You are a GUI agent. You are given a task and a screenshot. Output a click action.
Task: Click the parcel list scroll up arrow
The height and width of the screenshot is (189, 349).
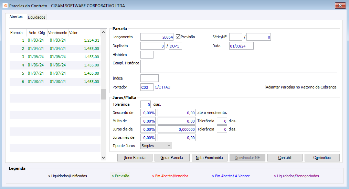click(x=103, y=32)
